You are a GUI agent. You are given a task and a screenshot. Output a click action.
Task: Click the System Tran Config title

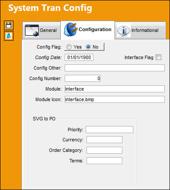point(50,8)
